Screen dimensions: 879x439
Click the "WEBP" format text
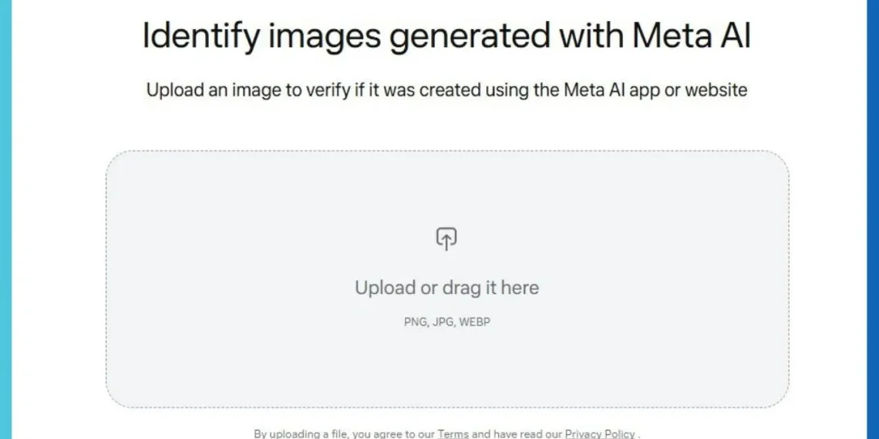(475, 322)
